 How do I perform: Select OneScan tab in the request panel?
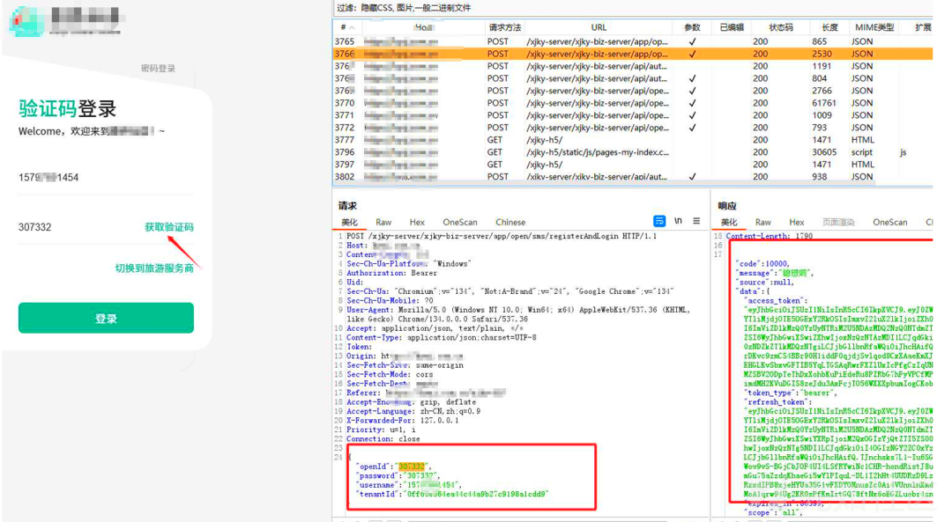coord(459,222)
